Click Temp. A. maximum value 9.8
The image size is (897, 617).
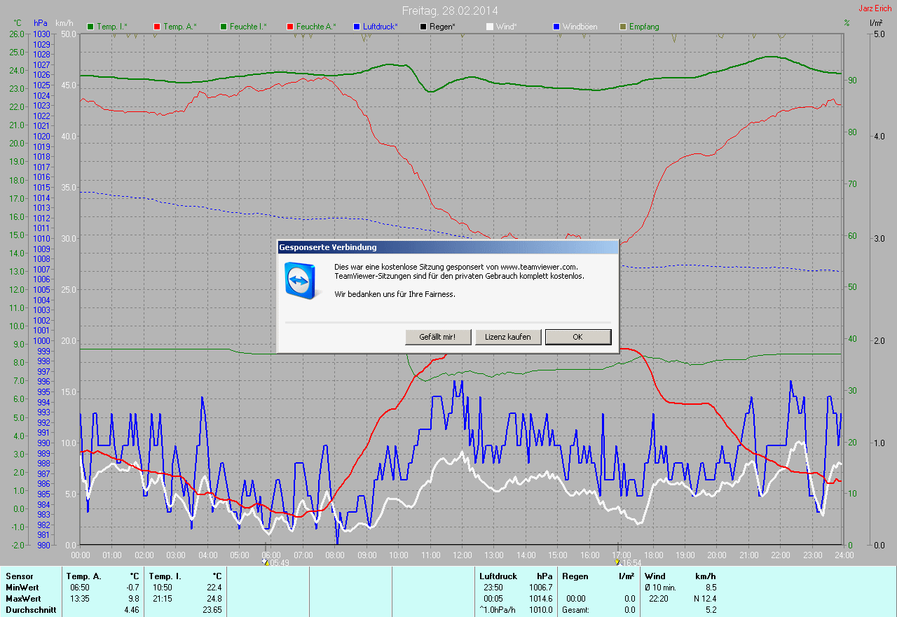click(x=134, y=599)
